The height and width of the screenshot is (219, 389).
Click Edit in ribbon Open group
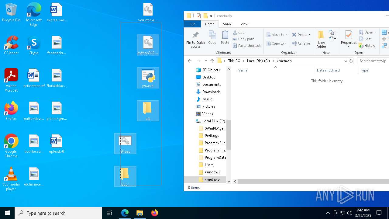[x=365, y=39]
